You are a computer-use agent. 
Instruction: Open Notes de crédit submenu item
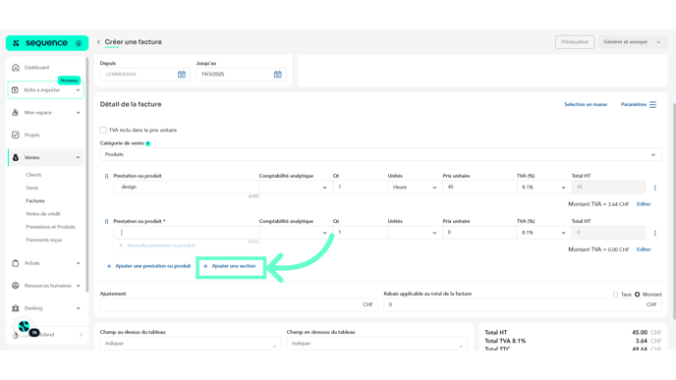pyautogui.click(x=43, y=214)
